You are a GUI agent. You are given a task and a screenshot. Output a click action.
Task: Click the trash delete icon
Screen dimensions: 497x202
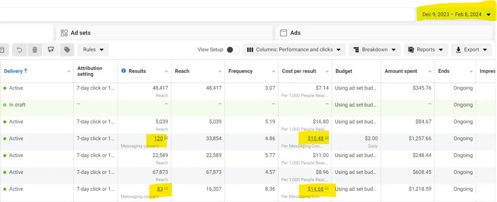coord(35,50)
